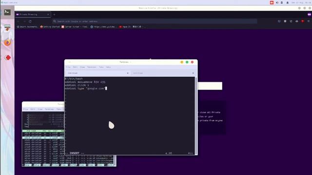This screenshot has width=312, height=175.
Task: Open Edit menu in background htop Terminal
Action: [x=33, y=109]
